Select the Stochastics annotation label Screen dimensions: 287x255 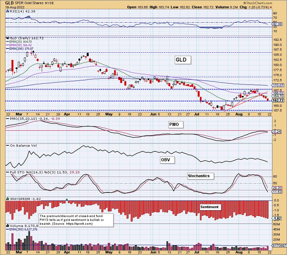[201, 176]
